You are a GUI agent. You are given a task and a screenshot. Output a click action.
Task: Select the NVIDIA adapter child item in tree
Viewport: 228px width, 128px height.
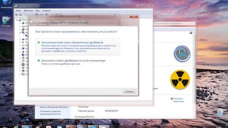pos(26,36)
